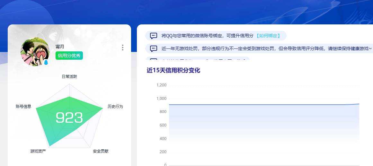Click the 近15天信用积分变化 heading
The height and width of the screenshot is (166, 373).
click(173, 70)
